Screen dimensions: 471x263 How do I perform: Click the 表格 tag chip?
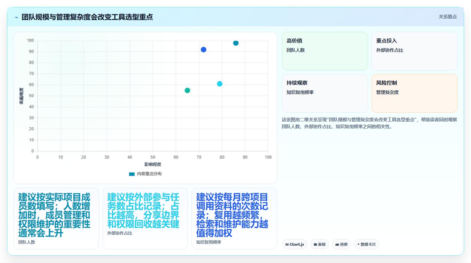pos(320,244)
